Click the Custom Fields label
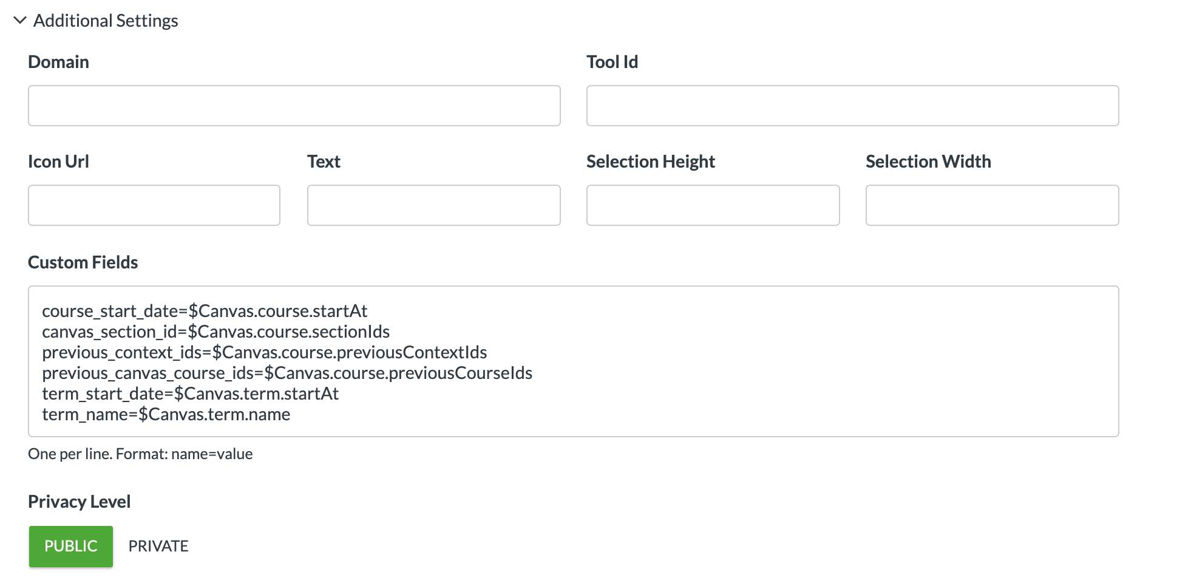 [83, 262]
